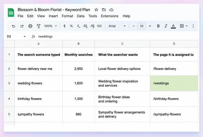The height and width of the screenshot is (137, 203).
Task: Click the font size field showing 10
Action: [x=141, y=26]
